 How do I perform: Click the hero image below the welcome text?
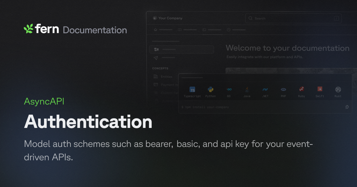tap(291, 71)
